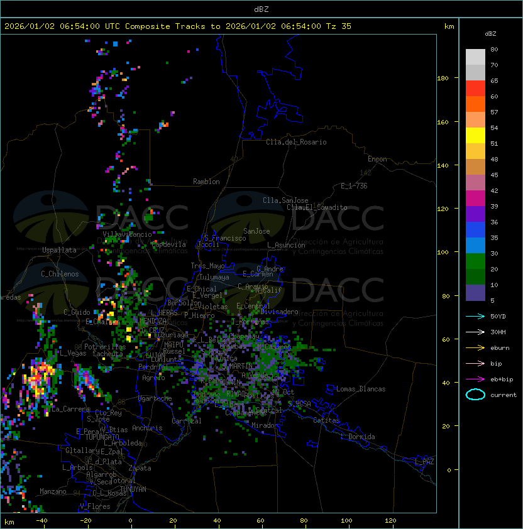The image size is (523, 529).
Task: Click the Encon map label
Action: (377, 159)
